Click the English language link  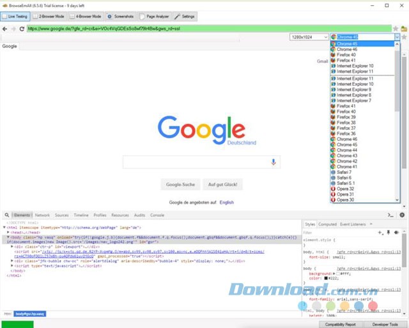pos(226,202)
